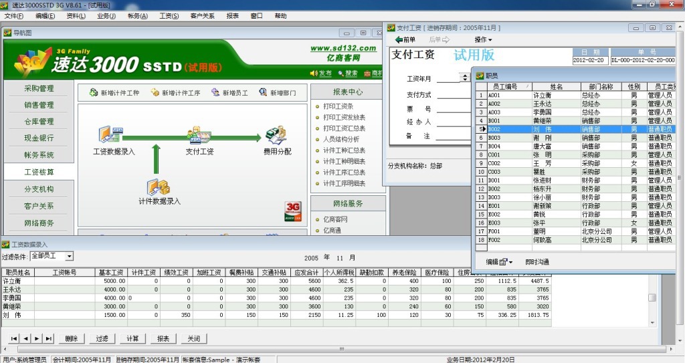This screenshot has width=685, height=363.
Task: Open the 业务(J) menu
Action: pyautogui.click(x=106, y=16)
